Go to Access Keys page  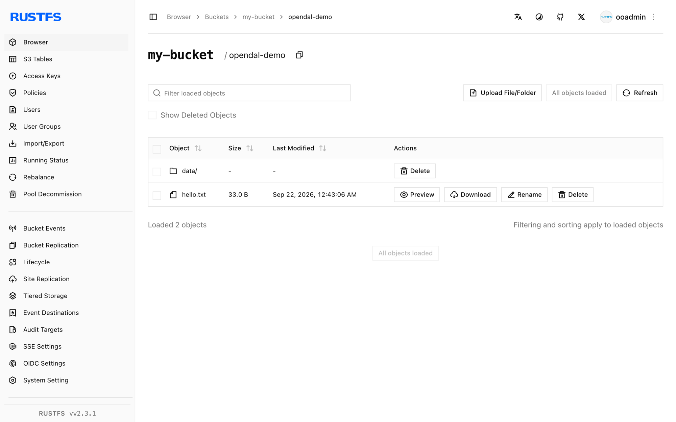click(66, 76)
